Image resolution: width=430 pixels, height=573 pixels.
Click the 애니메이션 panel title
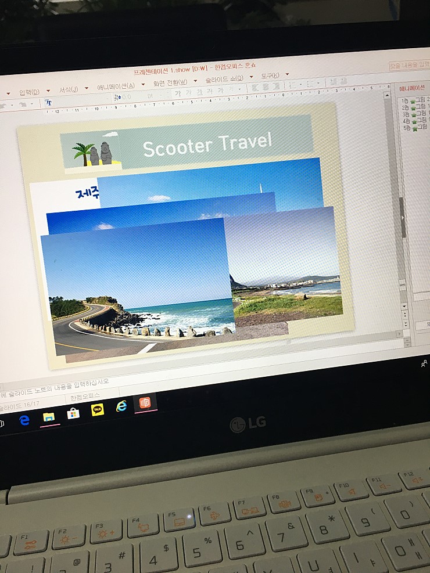(x=412, y=88)
